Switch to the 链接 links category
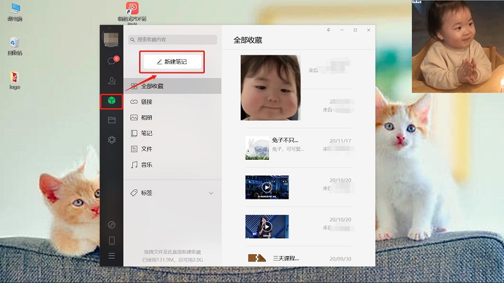 point(146,102)
